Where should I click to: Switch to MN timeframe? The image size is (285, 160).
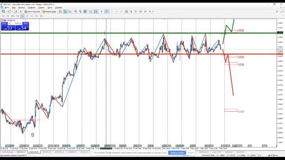click(41, 16)
